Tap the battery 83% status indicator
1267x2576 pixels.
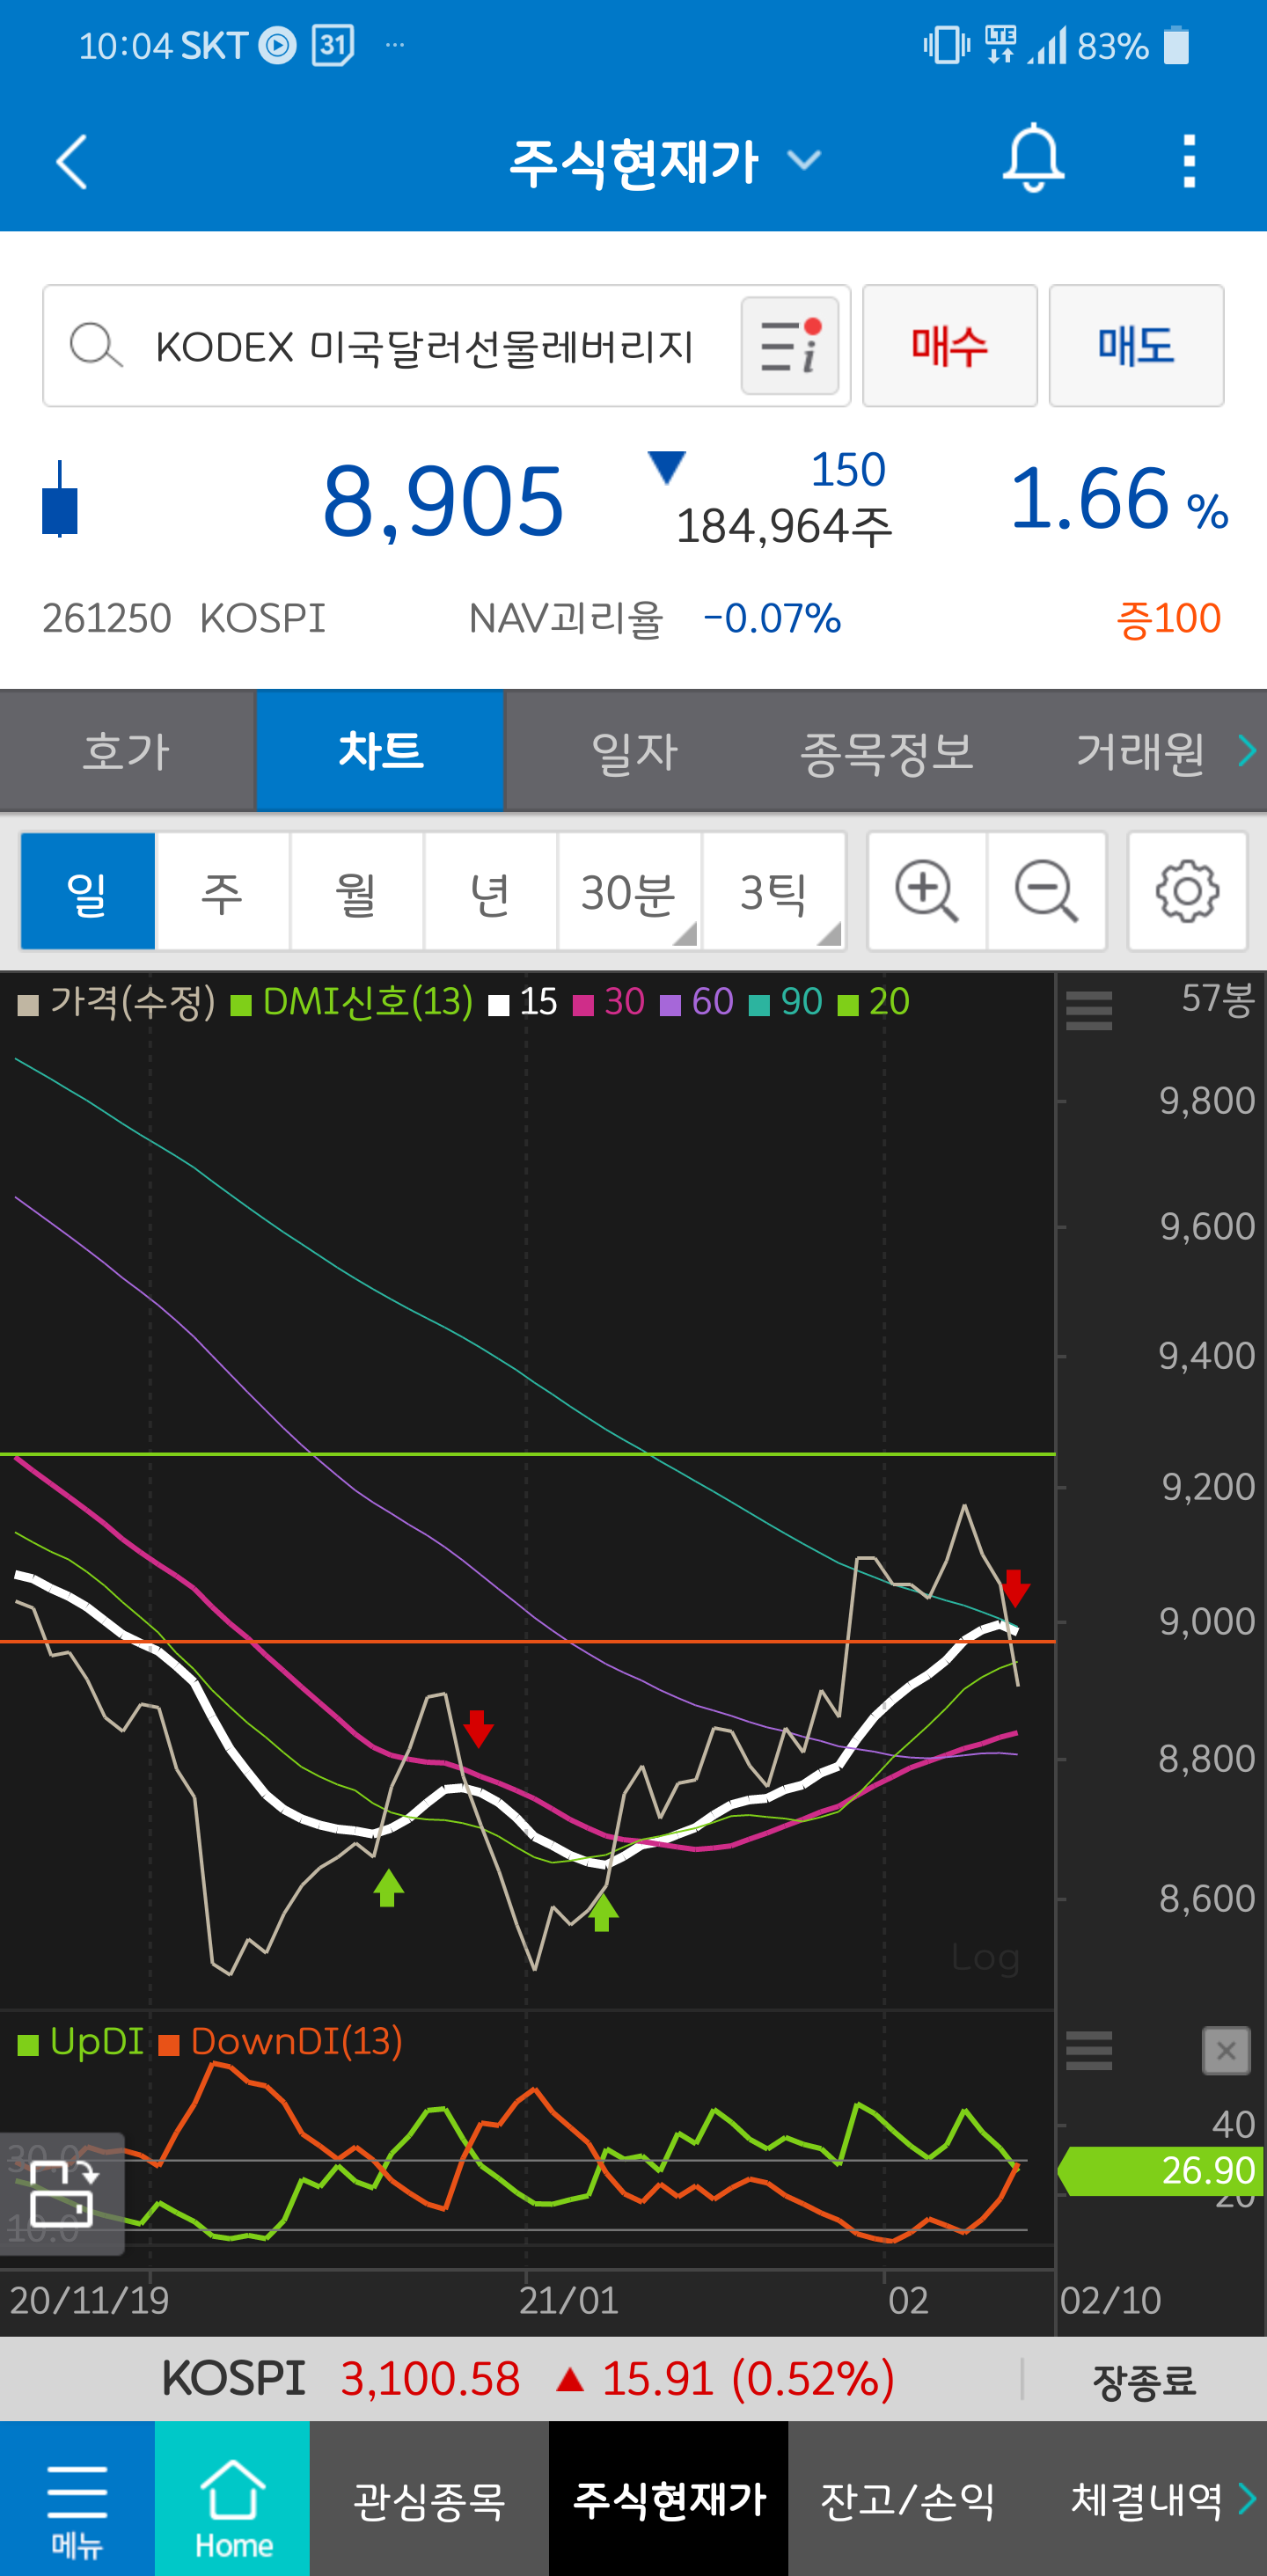[1133, 46]
